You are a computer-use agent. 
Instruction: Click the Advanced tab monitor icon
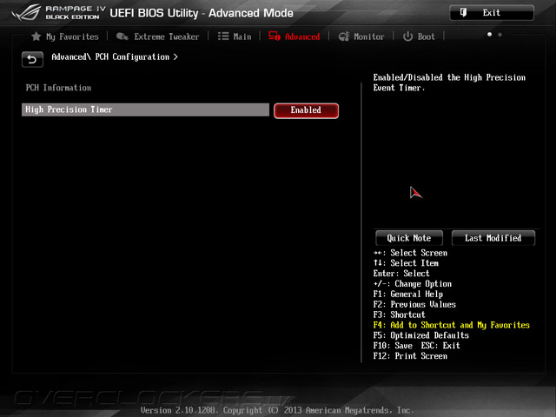pyautogui.click(x=275, y=36)
